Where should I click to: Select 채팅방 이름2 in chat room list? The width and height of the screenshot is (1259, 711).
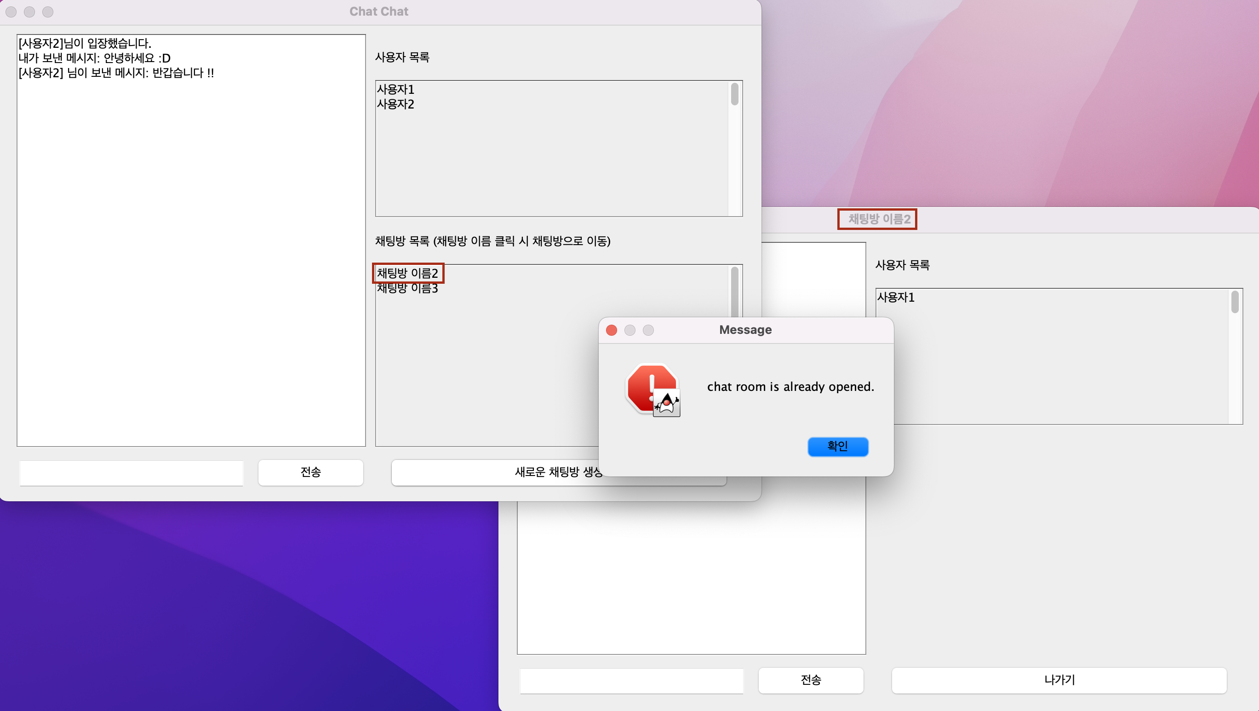pyautogui.click(x=407, y=273)
